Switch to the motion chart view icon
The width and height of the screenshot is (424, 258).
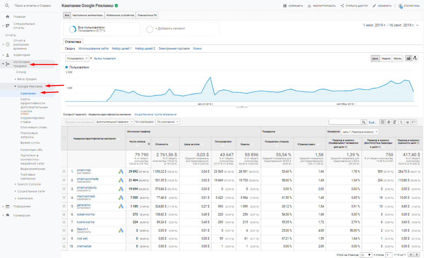coord(415,58)
